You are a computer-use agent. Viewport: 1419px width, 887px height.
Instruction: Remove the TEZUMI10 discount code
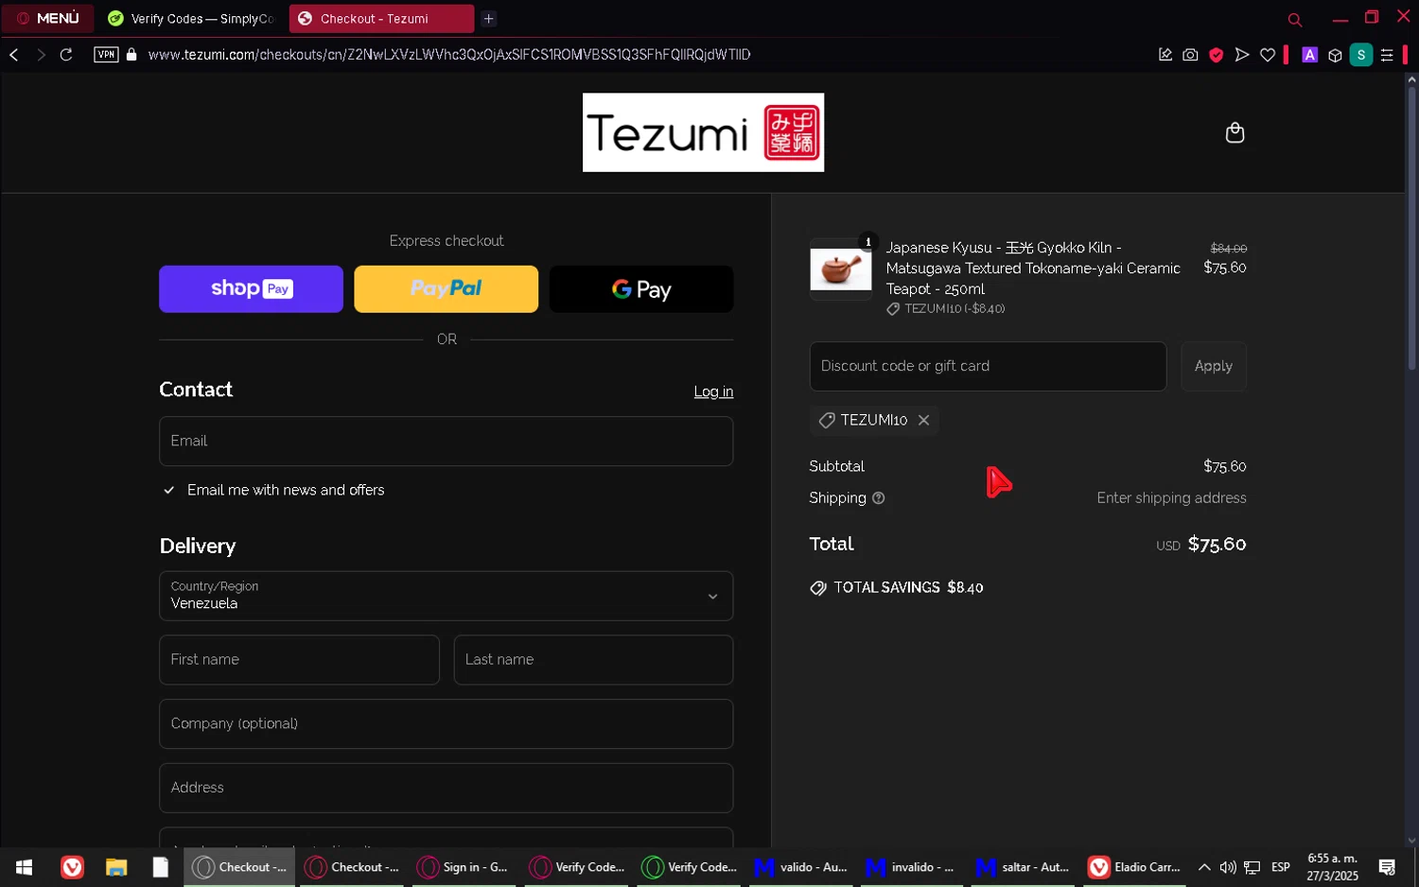tap(923, 420)
